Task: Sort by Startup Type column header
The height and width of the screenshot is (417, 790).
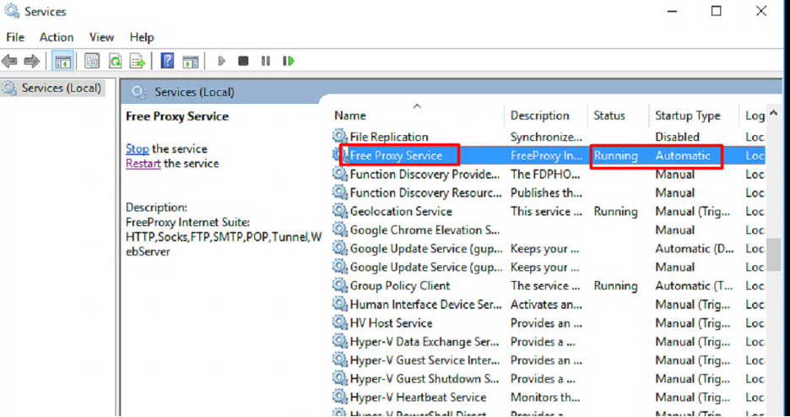Action: coord(687,116)
